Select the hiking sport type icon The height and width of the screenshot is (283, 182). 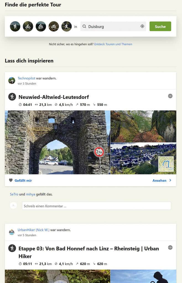point(15,26)
